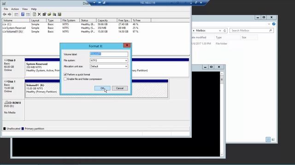Click the console window vertical scrollbar thumb
This screenshot has height=165, width=295.
click(222, 79)
